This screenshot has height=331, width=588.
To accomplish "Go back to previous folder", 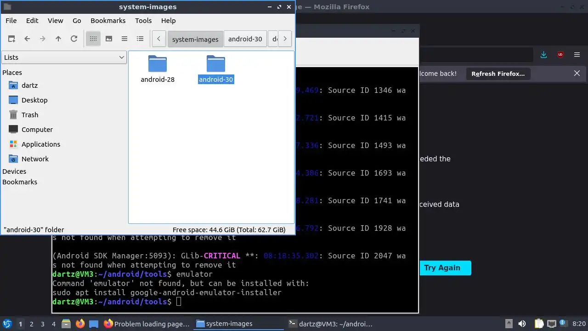I will pyautogui.click(x=27, y=39).
